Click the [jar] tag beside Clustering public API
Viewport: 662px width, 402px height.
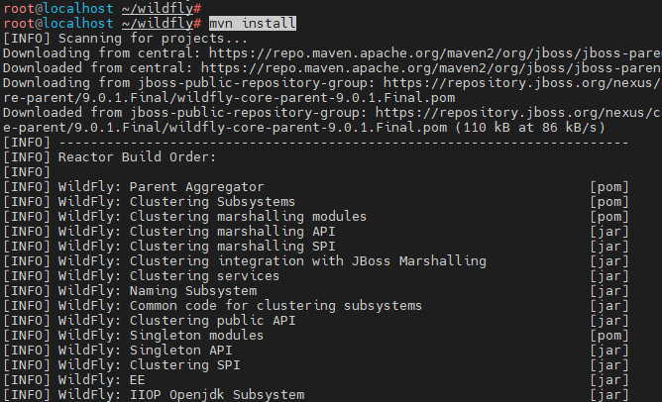pyautogui.click(x=609, y=321)
